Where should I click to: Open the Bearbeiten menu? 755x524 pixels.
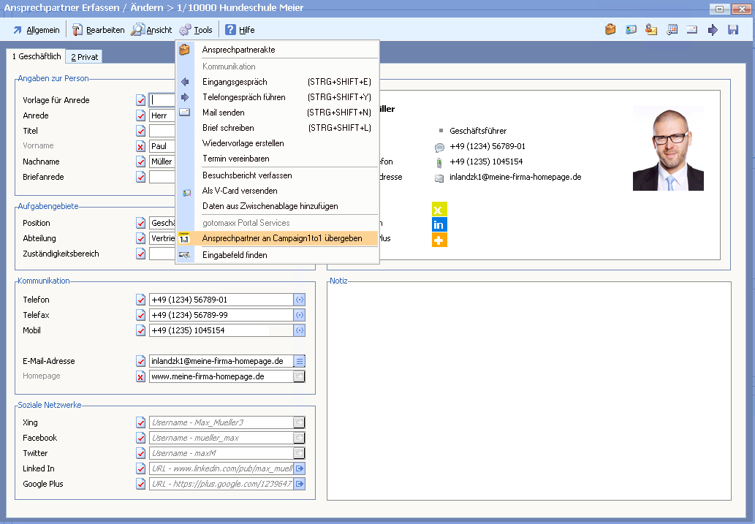(98, 30)
